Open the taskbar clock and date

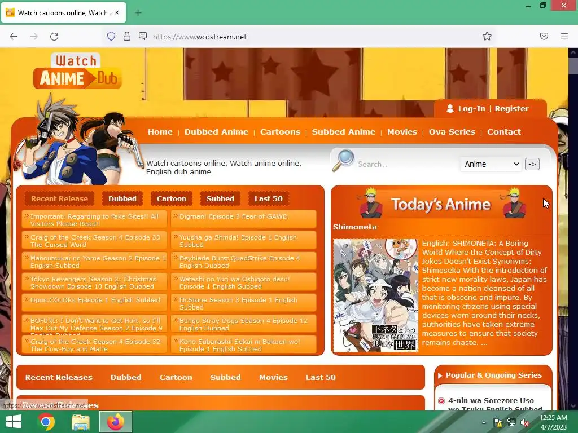point(553,422)
